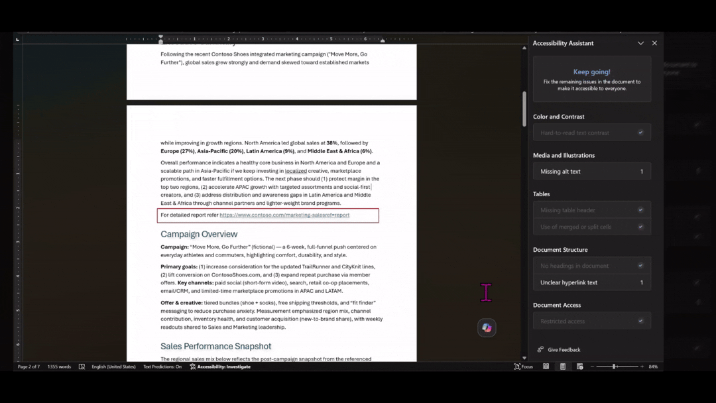Click the checkmark beside Use of merged or split cells
The image size is (716, 403).
click(640, 227)
